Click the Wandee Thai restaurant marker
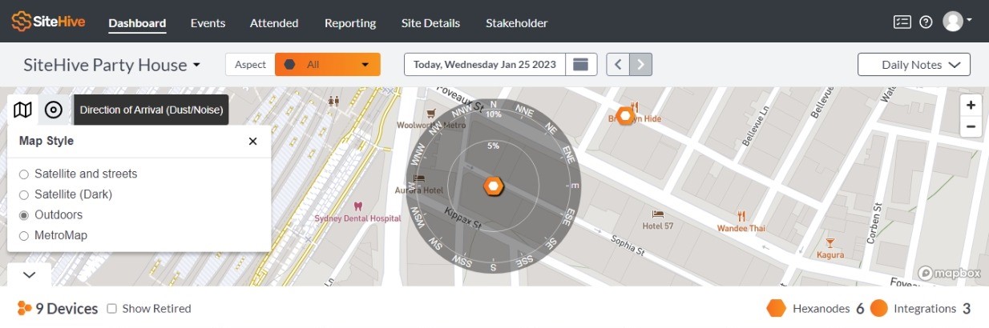The height and width of the screenshot is (328, 989). [x=741, y=215]
